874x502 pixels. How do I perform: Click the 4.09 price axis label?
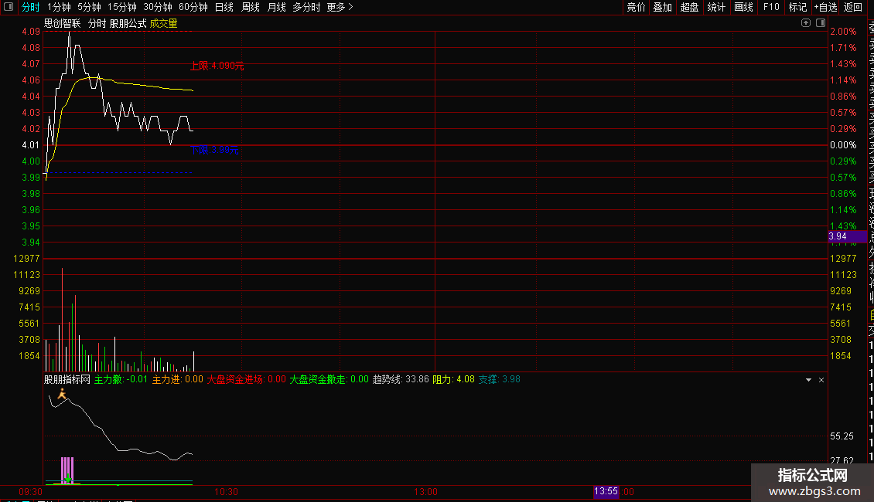pos(31,32)
